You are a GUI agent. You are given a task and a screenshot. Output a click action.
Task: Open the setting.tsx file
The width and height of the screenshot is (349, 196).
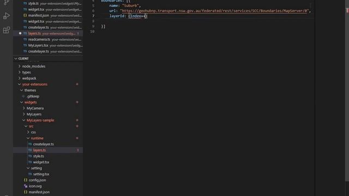click(x=48, y=174)
